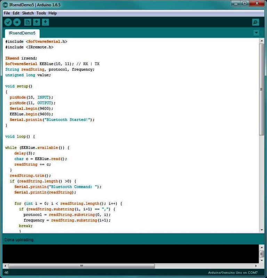This screenshot has width=267, height=278.
Task: Open the Help menu
Action: 52,13
